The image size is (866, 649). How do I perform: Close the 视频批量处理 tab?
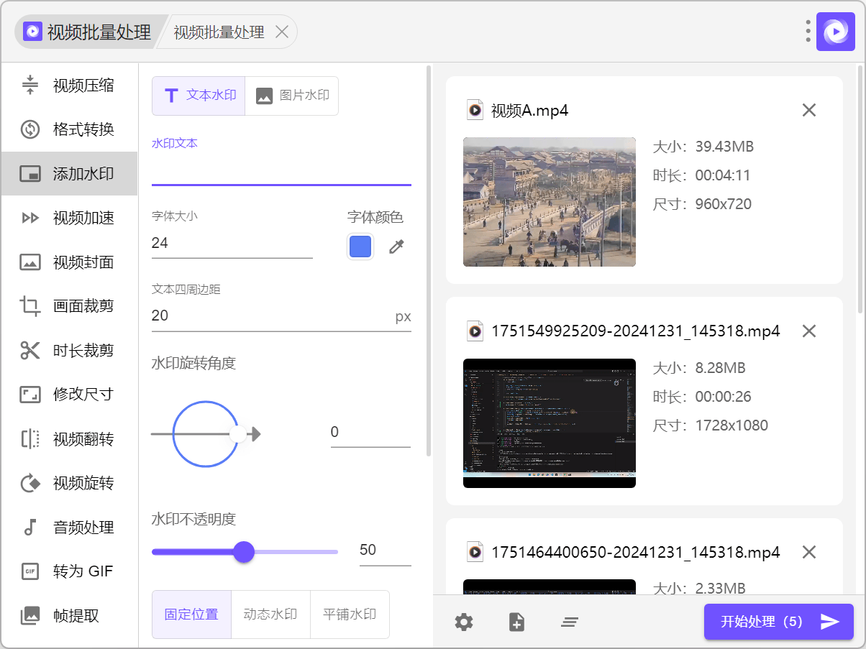coord(282,32)
